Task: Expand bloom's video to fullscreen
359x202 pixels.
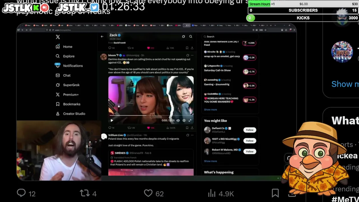Action: pos(190,120)
